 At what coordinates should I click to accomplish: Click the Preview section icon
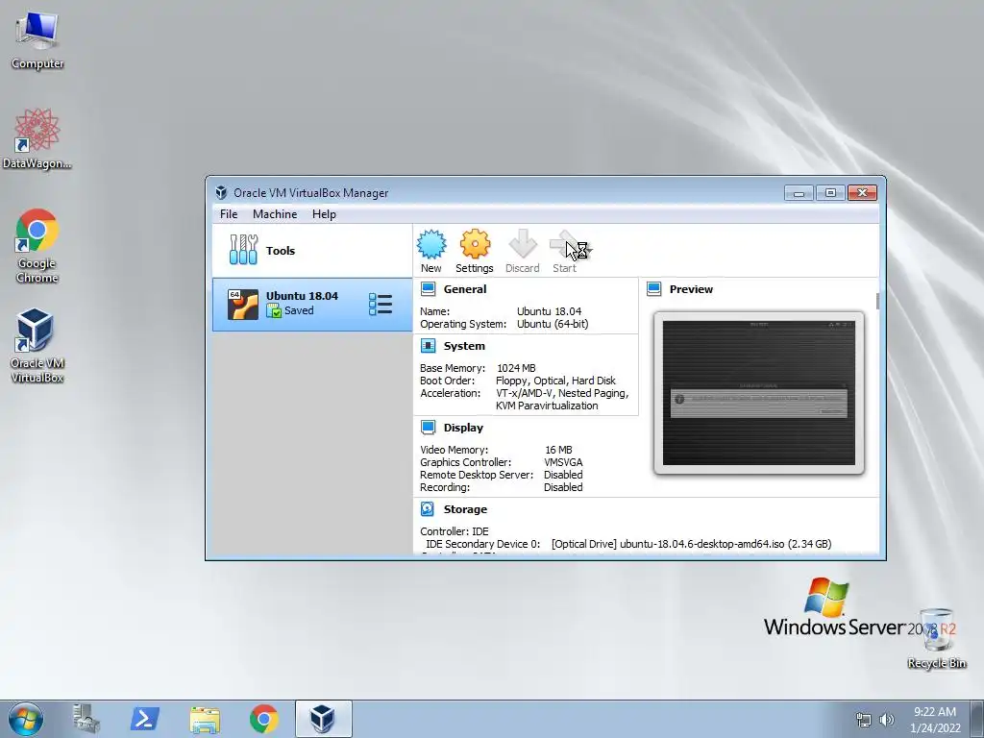point(653,288)
